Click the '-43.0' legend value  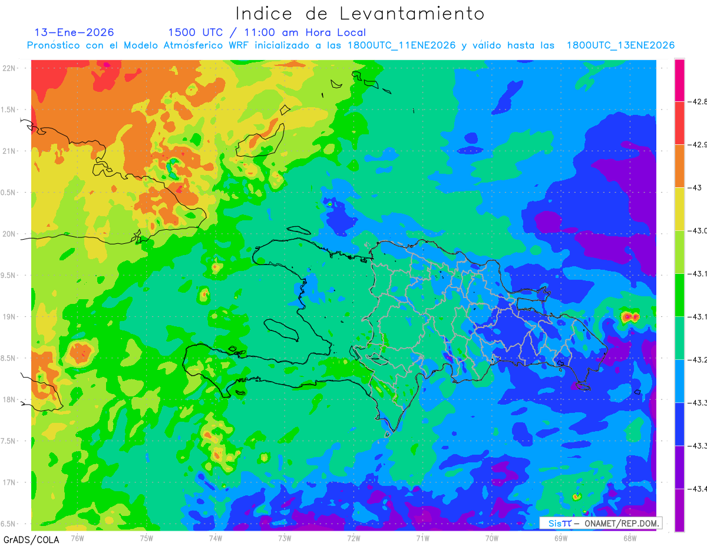coord(698,231)
